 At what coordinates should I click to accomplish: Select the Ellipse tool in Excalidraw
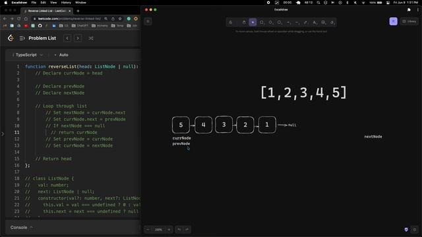point(280,22)
